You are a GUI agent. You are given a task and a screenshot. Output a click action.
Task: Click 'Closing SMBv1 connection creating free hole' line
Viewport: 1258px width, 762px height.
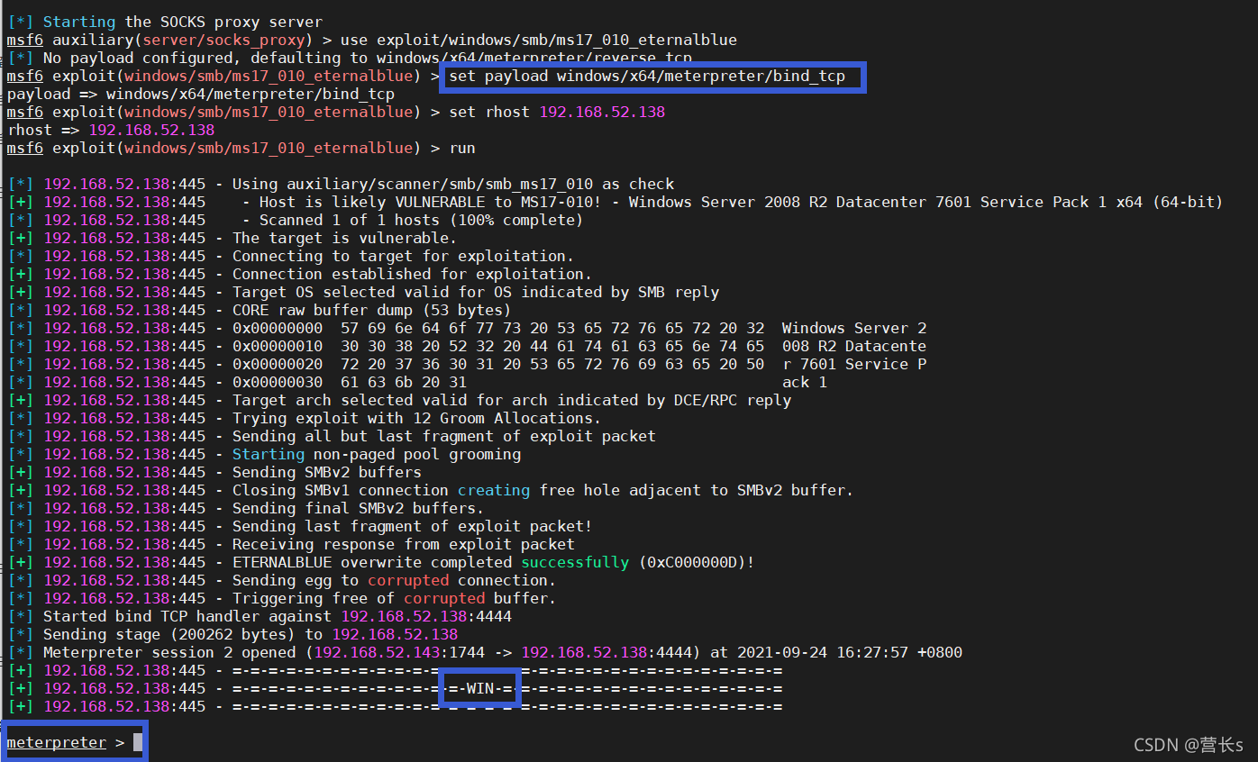[x=431, y=490]
